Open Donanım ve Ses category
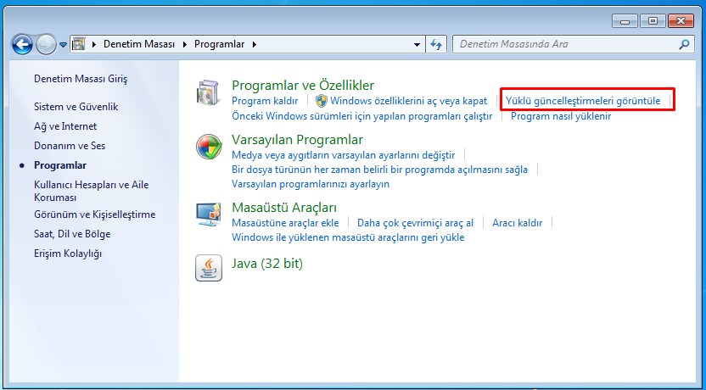706x390 pixels. (70, 146)
